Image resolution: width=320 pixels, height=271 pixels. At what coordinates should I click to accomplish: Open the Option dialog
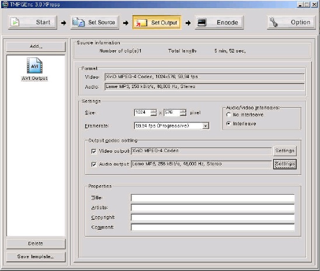(291, 22)
